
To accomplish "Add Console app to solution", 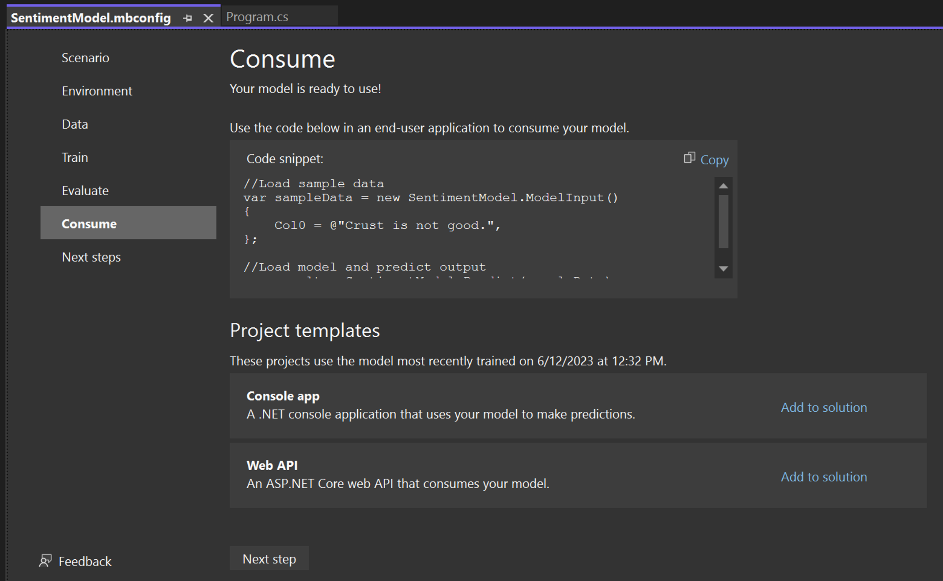I will [823, 407].
